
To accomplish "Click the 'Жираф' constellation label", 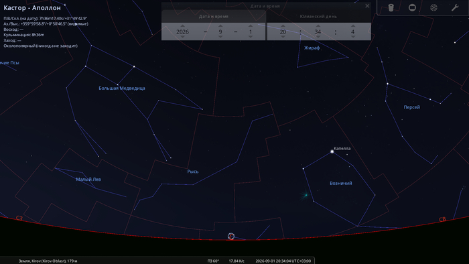I will pyautogui.click(x=312, y=48).
